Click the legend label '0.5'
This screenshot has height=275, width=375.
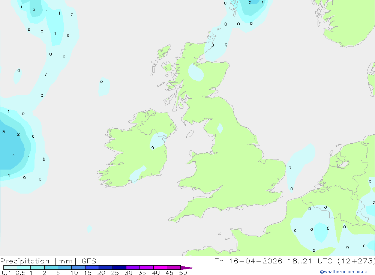tap(20, 273)
